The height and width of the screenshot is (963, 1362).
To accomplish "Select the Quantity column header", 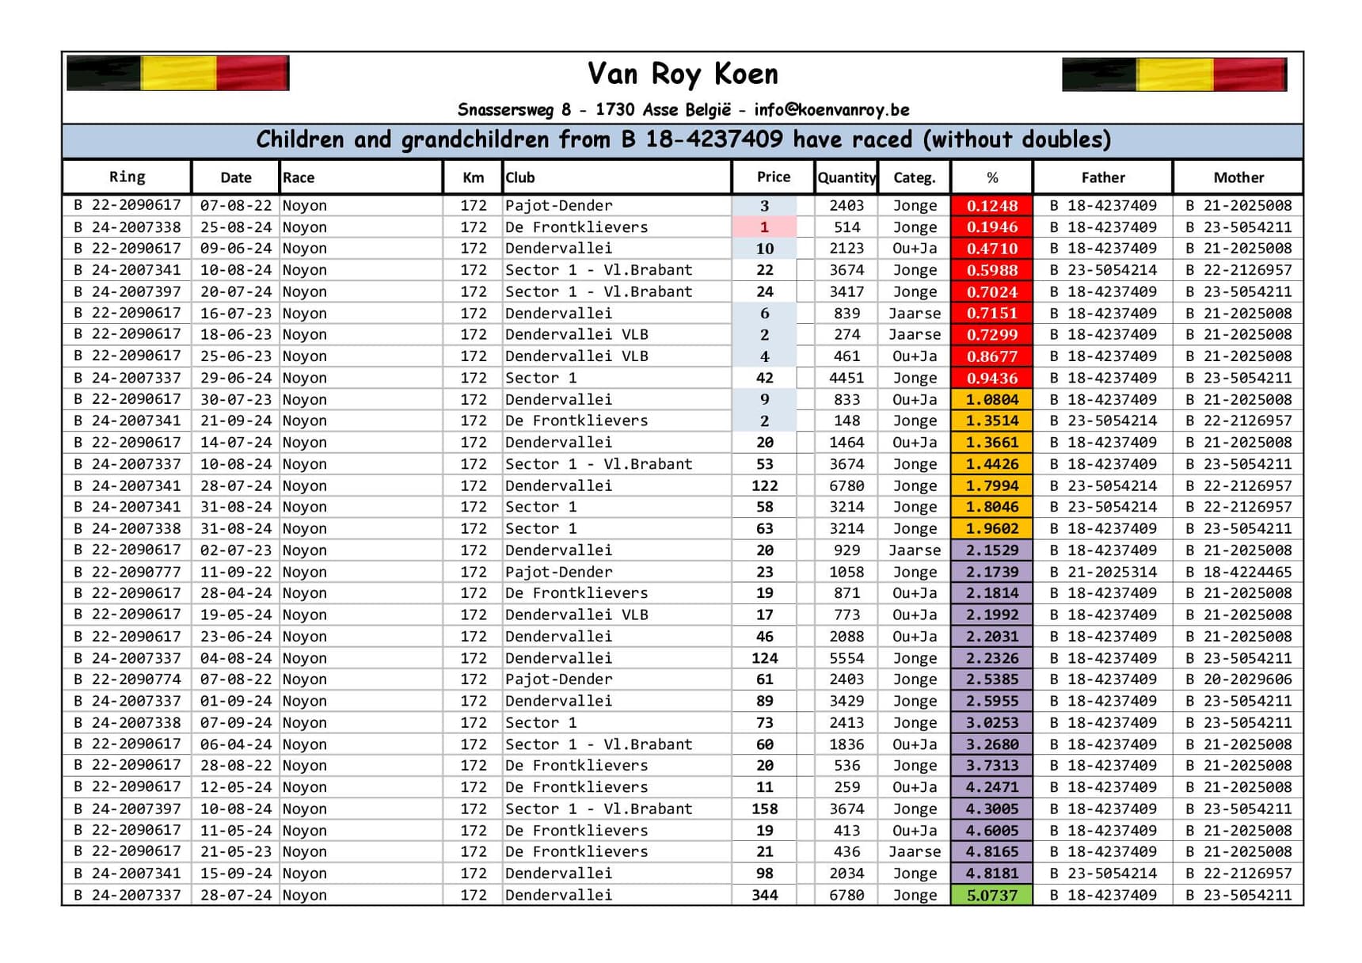I will [846, 178].
